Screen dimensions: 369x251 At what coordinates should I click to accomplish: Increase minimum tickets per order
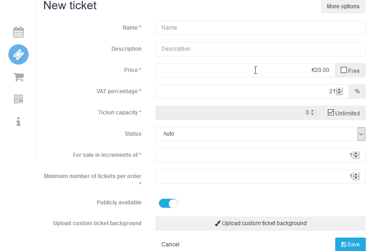coord(356,174)
